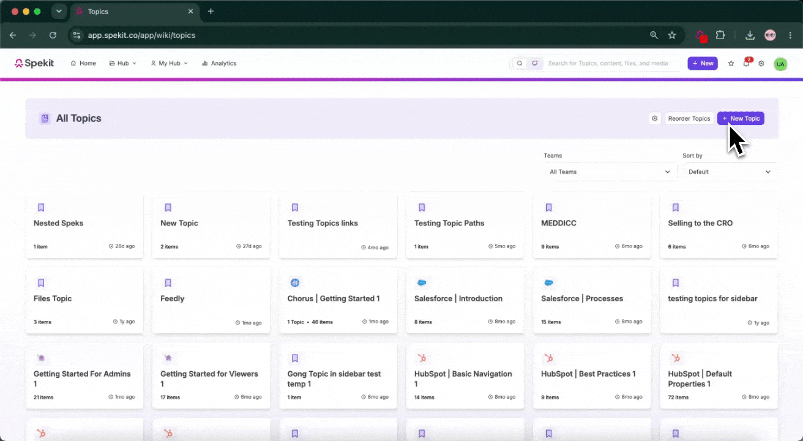This screenshot has height=441, width=803.
Task: Expand the Hub menu
Action: tap(122, 63)
